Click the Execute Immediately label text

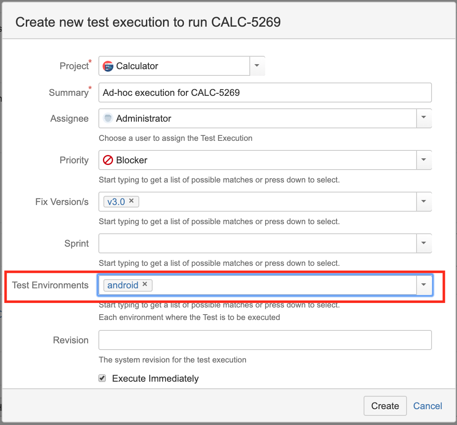[156, 378]
